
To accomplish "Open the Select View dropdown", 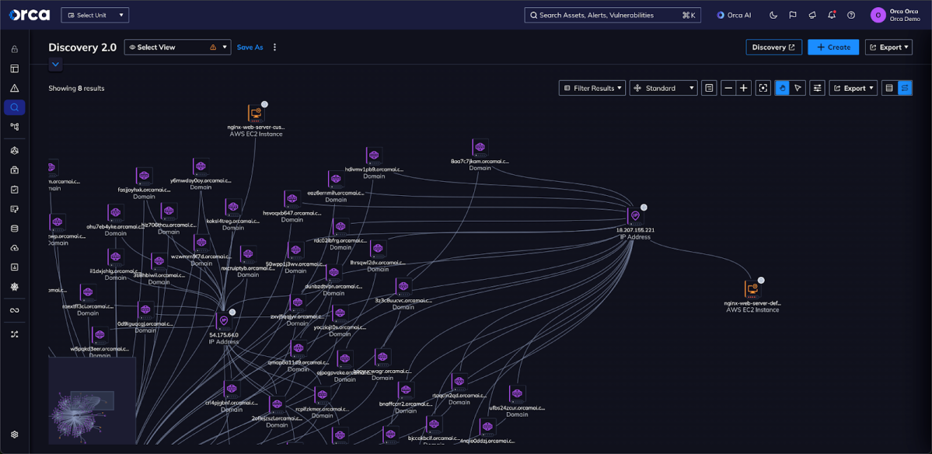I will point(177,47).
